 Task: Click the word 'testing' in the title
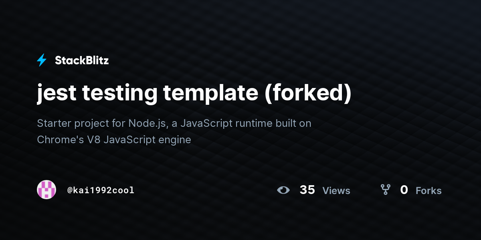click(119, 94)
